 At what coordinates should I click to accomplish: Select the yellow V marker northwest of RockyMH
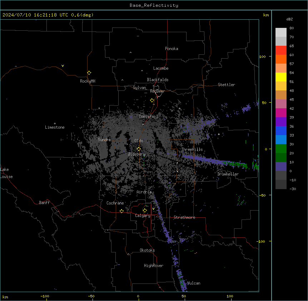coord(63,66)
